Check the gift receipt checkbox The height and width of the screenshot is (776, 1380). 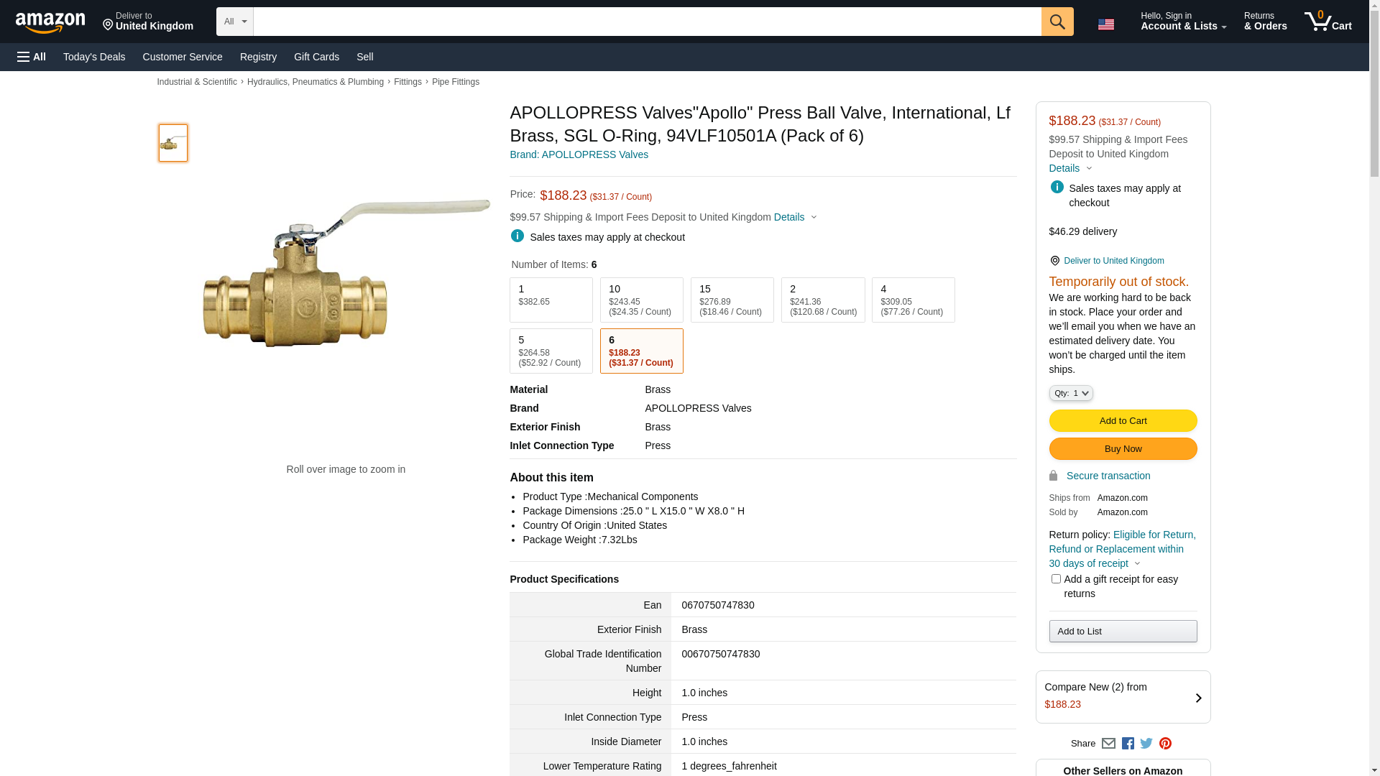[x=1056, y=579]
